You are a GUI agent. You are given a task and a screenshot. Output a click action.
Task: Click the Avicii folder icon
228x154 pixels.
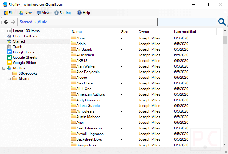click(73, 122)
